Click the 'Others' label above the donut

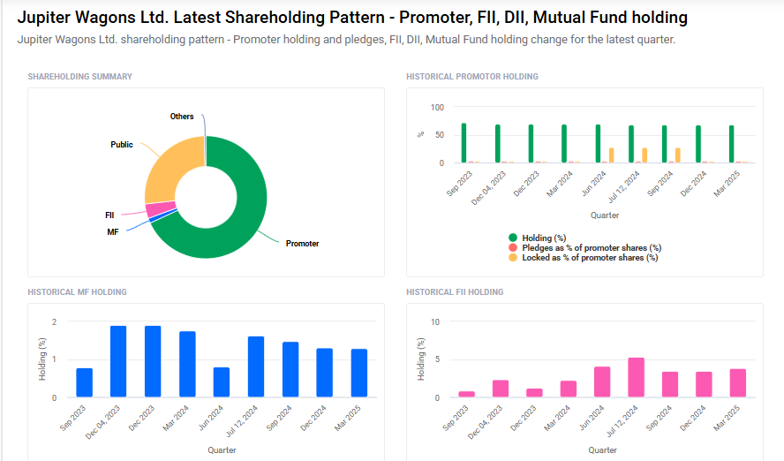coord(182,117)
